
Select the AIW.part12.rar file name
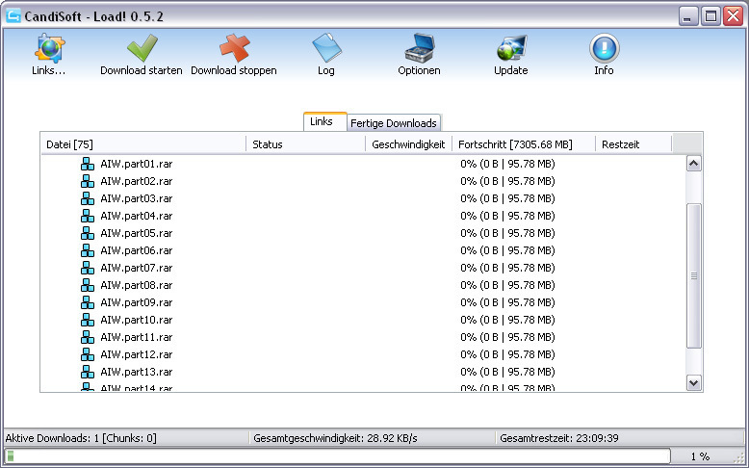(x=136, y=354)
